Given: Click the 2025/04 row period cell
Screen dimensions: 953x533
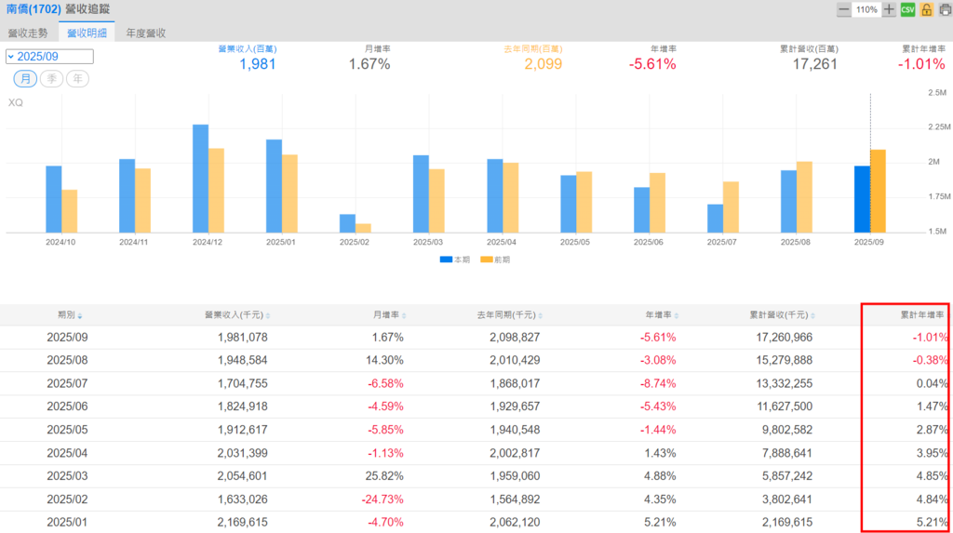Looking at the screenshot, I should point(67,453).
